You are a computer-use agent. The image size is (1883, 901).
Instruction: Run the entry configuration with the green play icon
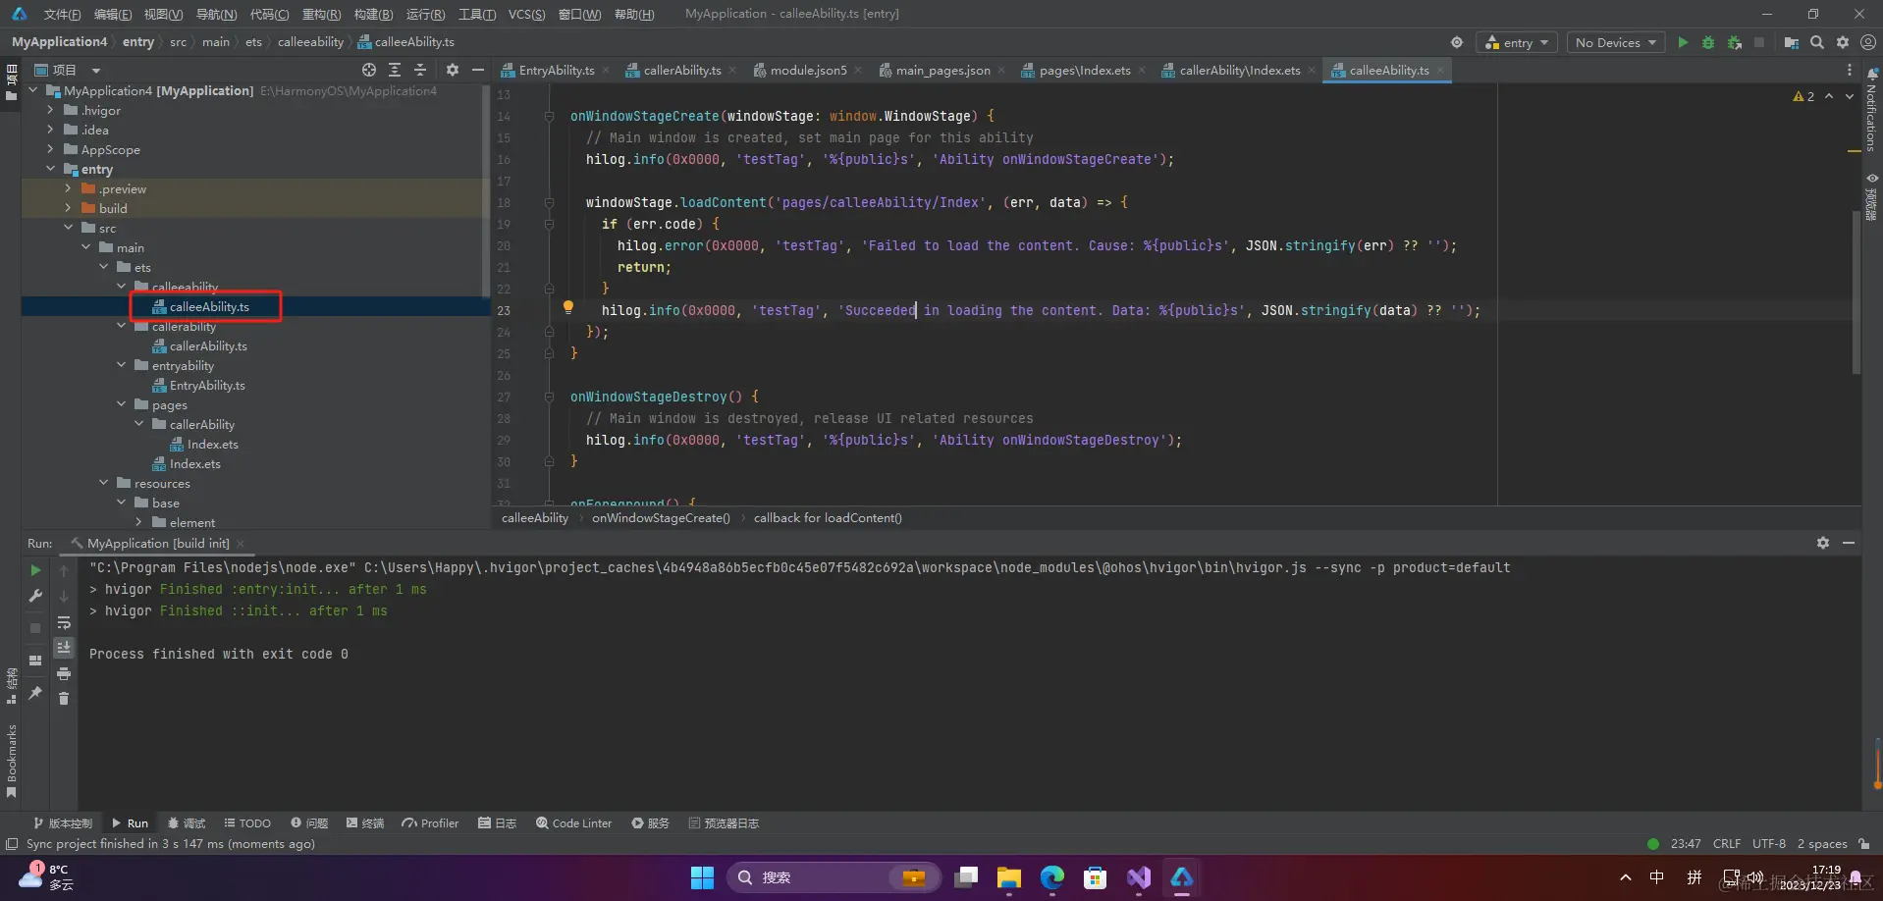(x=1683, y=42)
